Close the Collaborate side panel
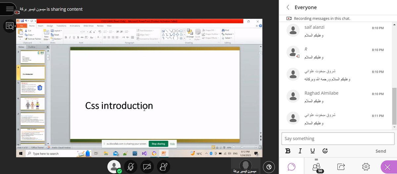 click(x=388, y=167)
